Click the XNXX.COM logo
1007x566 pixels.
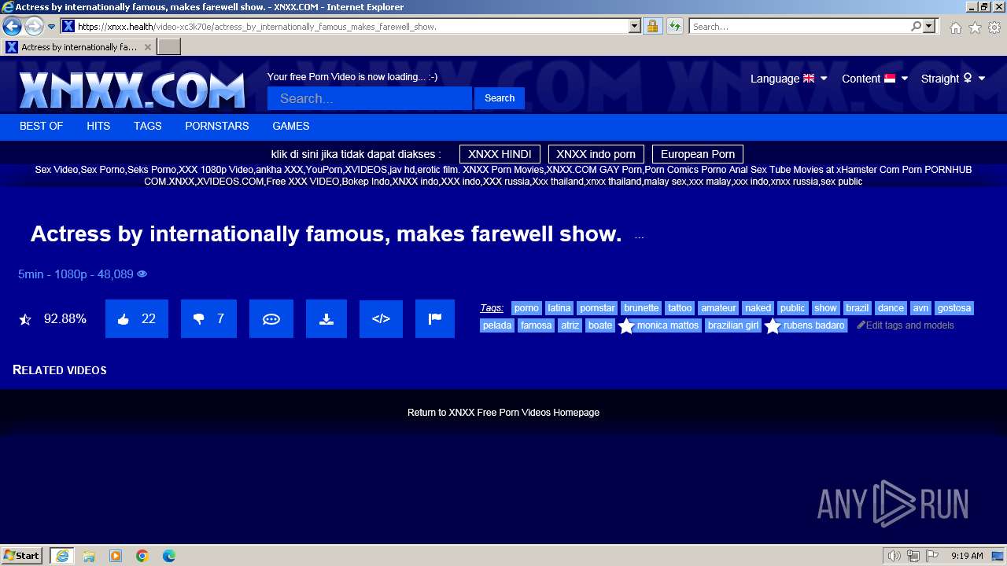(132, 90)
